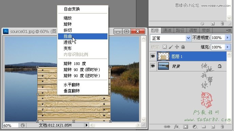Click the 图层 1 layer name
The width and height of the screenshot is (234, 131).
point(177,57)
